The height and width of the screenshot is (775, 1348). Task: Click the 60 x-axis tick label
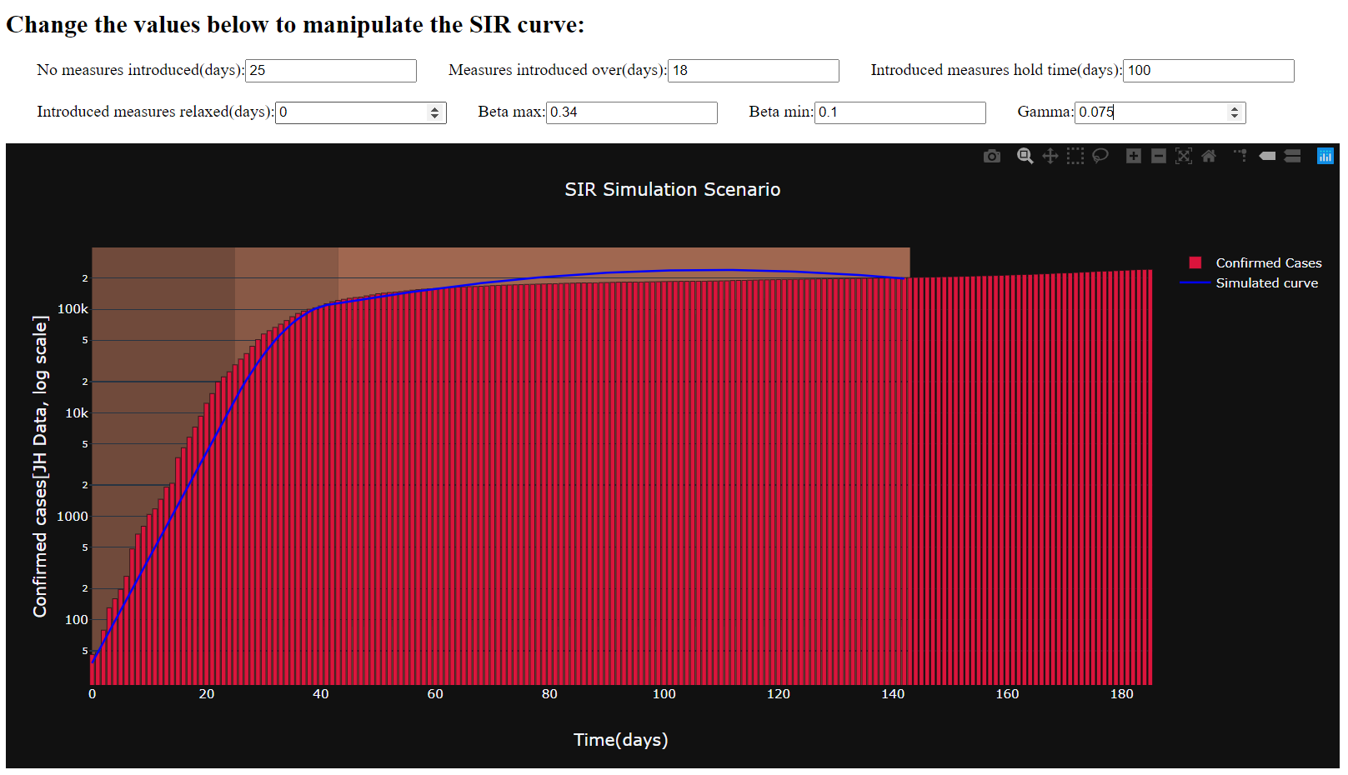435,694
